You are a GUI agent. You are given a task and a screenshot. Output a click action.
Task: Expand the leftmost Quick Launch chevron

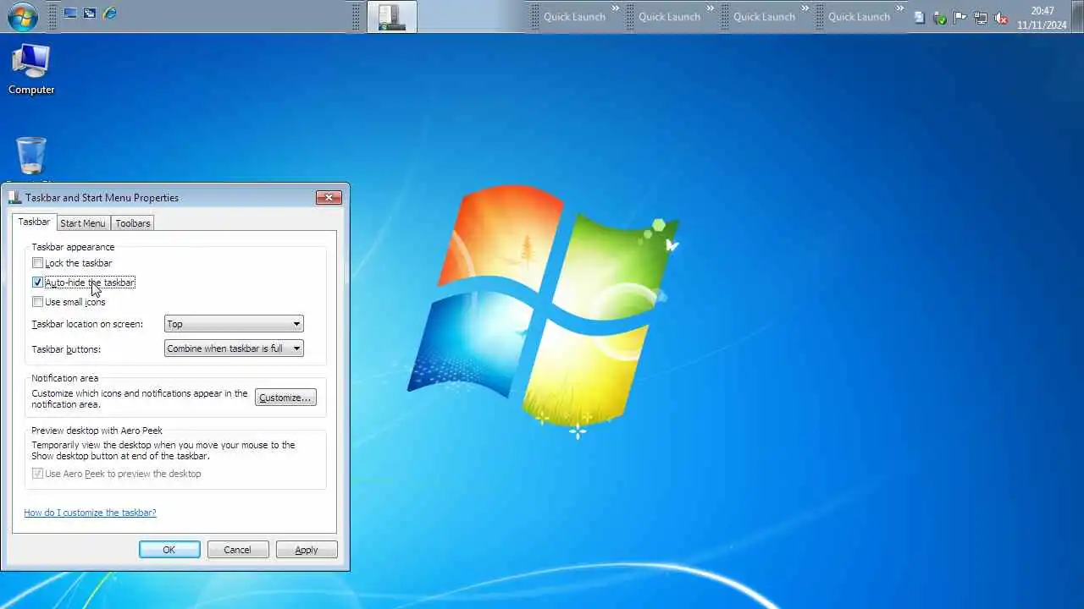[616, 9]
